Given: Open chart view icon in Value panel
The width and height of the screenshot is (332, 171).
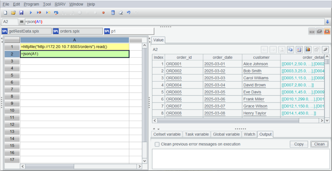Looking at the screenshot, I should point(307,50).
